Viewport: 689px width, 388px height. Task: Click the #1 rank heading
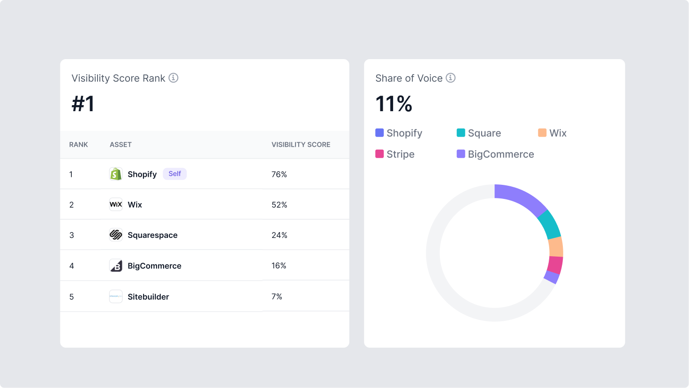83,104
